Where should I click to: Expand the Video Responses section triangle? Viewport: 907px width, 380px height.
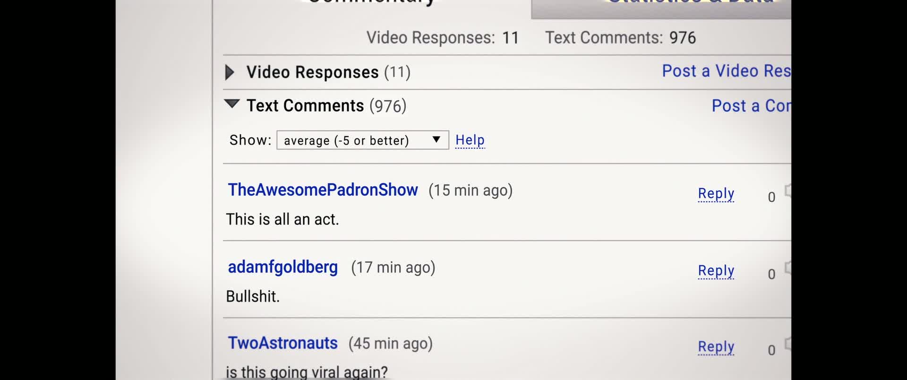click(x=230, y=72)
